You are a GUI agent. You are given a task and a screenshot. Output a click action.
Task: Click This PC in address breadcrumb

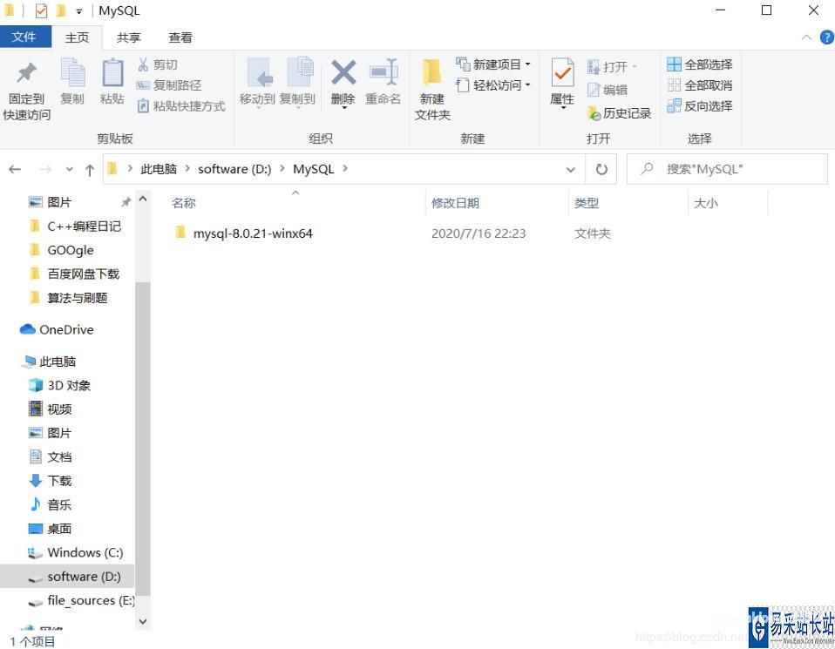click(159, 169)
